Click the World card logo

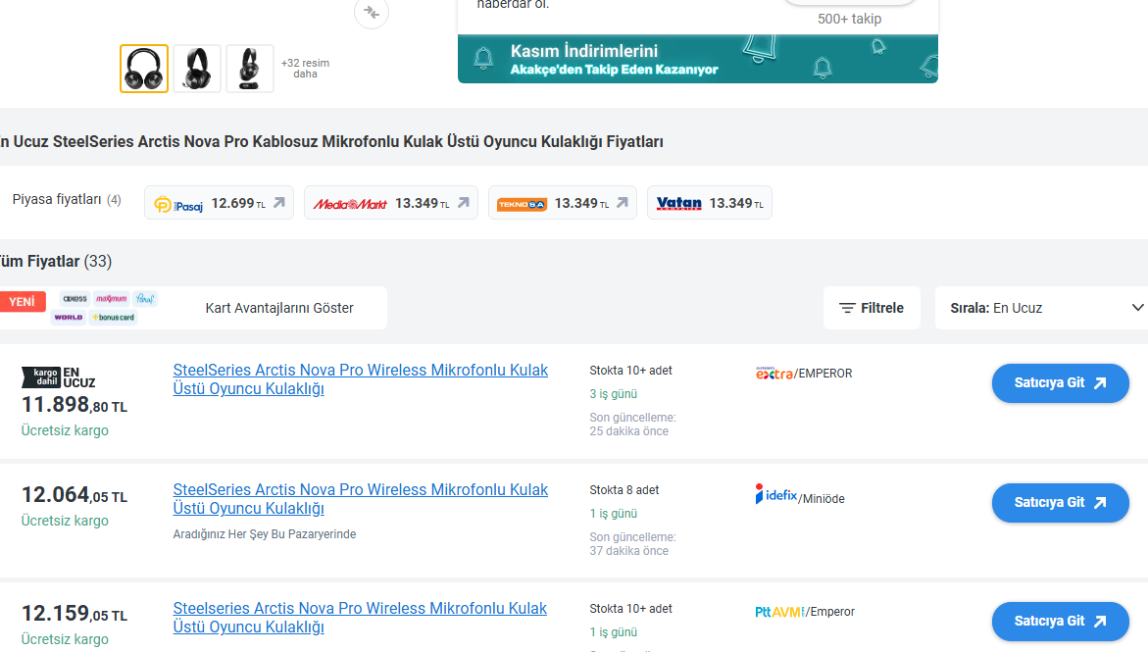69,318
